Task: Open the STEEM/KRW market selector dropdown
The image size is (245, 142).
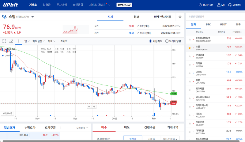Action: click(x=33, y=17)
